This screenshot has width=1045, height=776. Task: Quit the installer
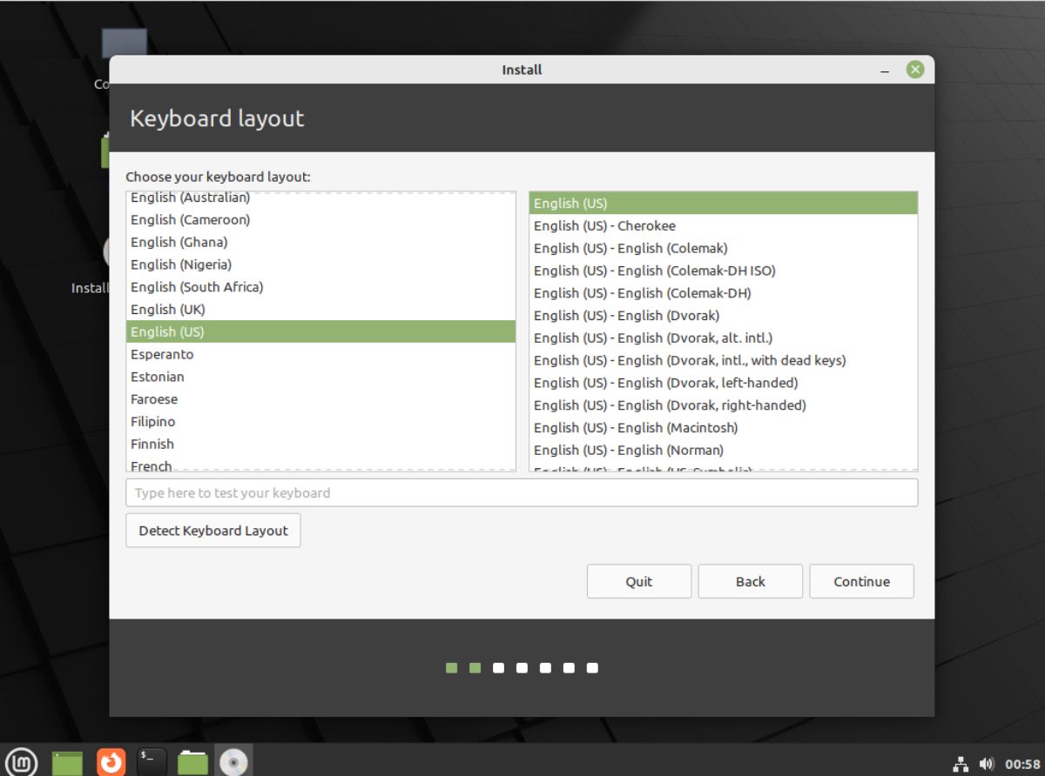click(638, 581)
